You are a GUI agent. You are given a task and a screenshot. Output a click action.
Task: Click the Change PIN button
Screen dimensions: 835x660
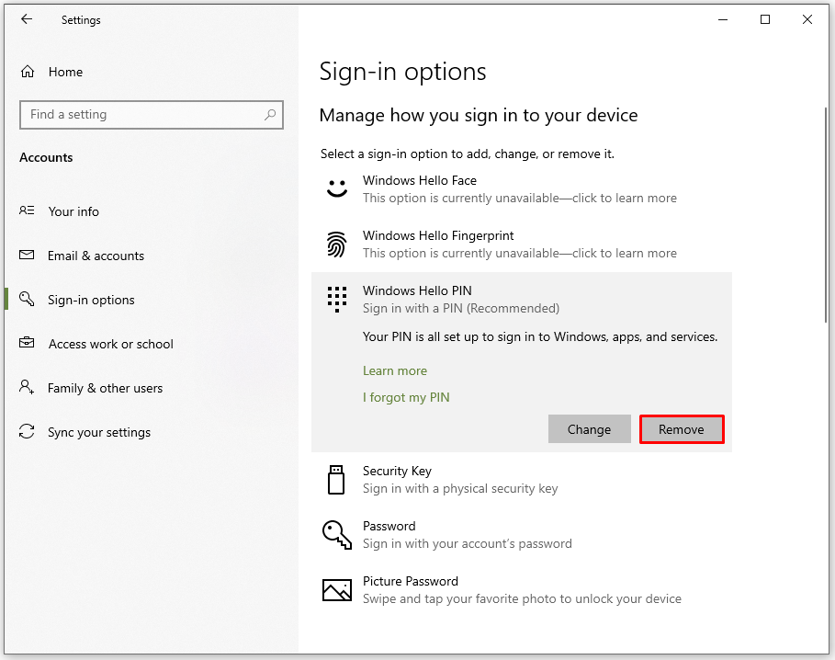click(x=590, y=428)
